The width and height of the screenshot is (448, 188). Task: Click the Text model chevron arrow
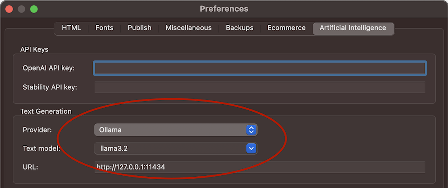(251, 149)
